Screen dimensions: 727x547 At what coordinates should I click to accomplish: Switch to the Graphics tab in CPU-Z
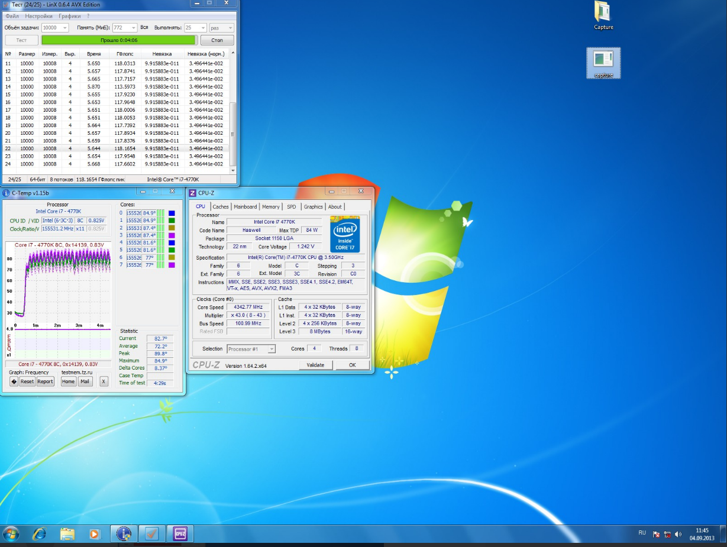click(x=314, y=206)
